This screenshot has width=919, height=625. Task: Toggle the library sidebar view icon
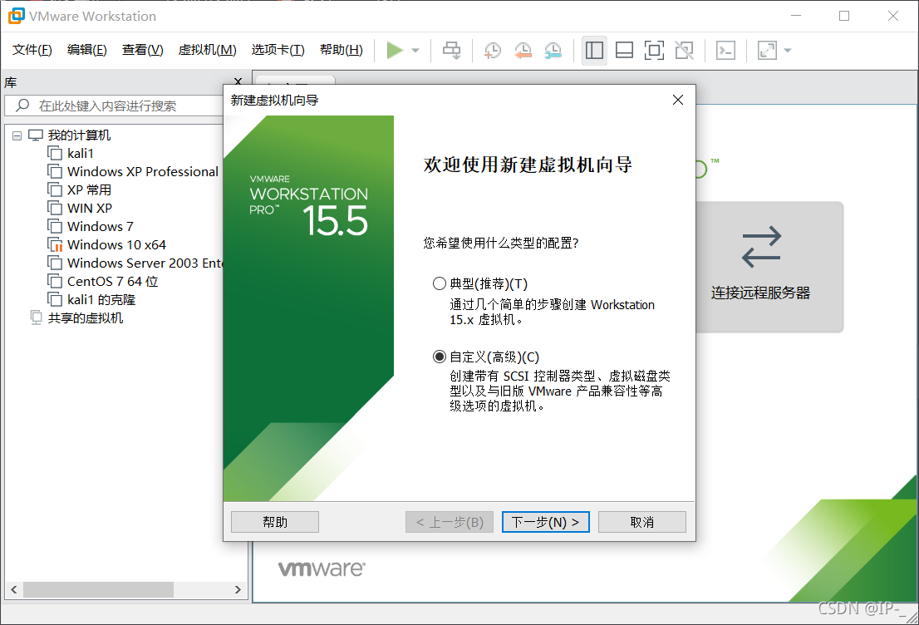594,51
